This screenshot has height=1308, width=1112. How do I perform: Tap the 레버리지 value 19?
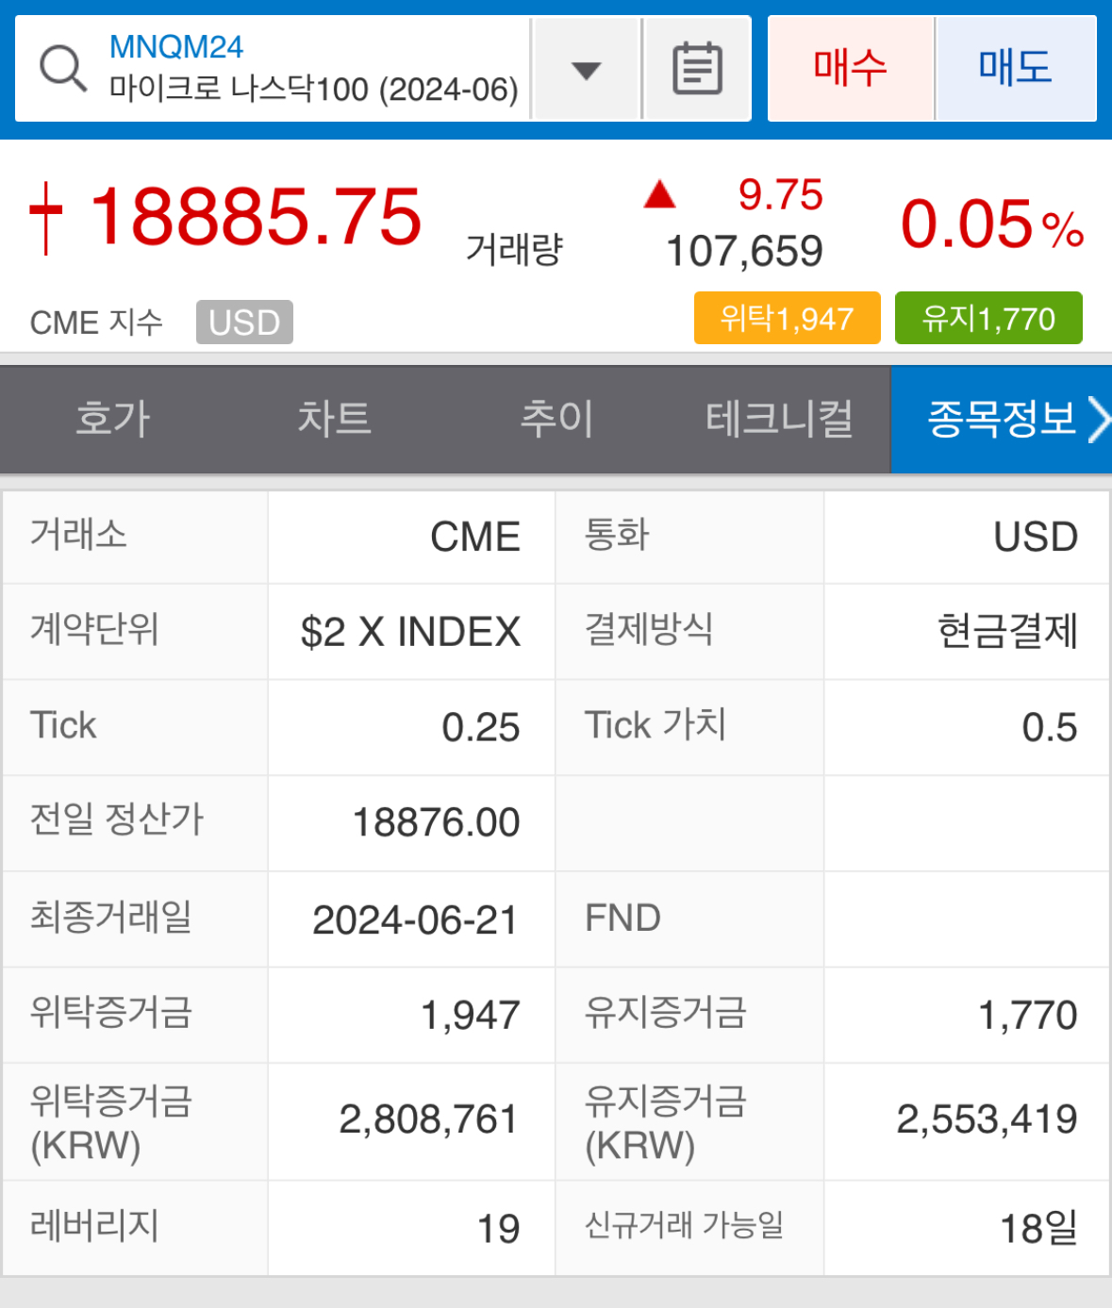(x=498, y=1229)
